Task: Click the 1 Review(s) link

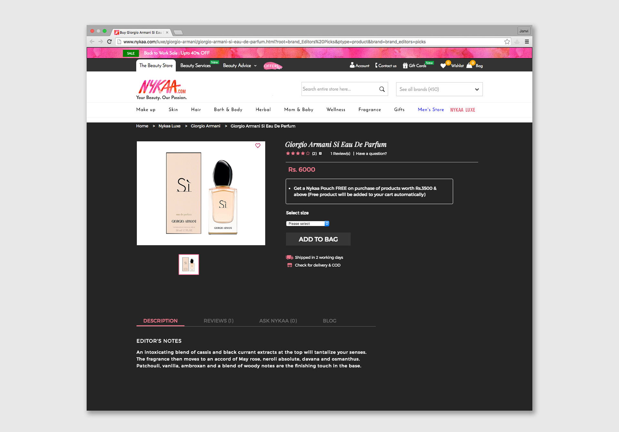Action: 340,154
